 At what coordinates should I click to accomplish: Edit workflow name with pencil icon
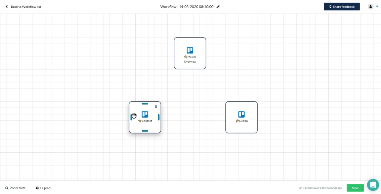pyautogui.click(x=218, y=7)
